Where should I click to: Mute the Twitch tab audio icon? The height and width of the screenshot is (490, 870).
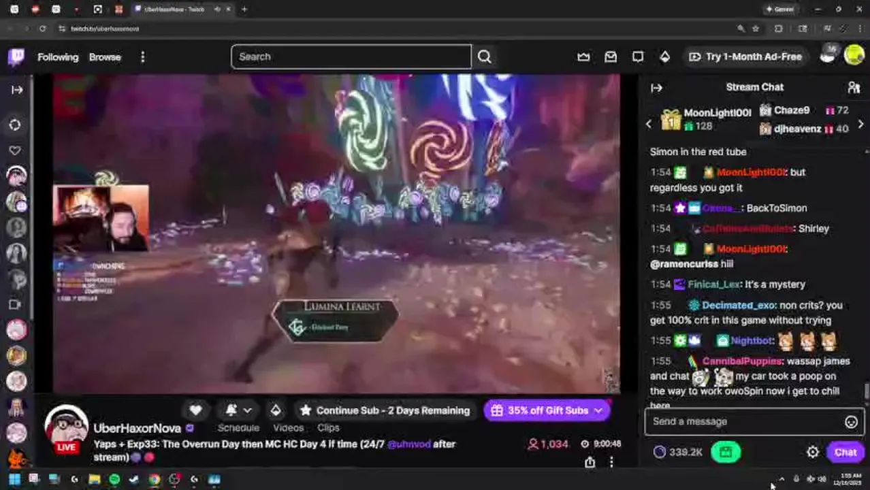(x=217, y=10)
